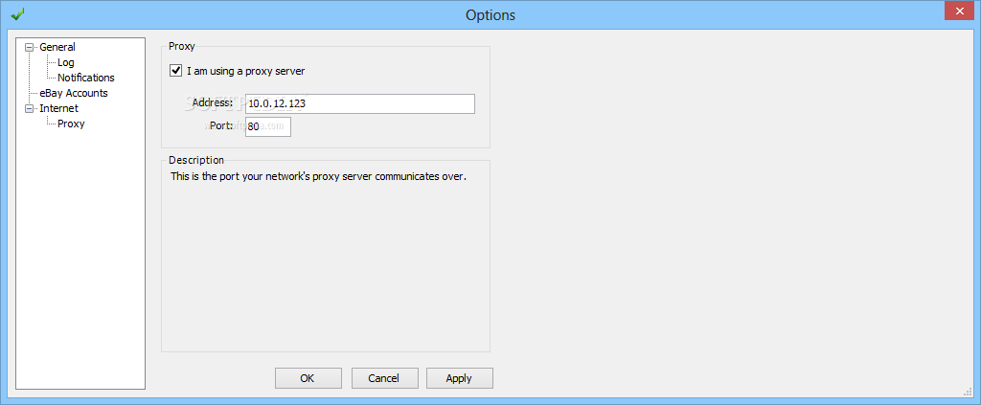This screenshot has height=405, width=981.
Task: Apply the proxy settings
Action: point(460,378)
